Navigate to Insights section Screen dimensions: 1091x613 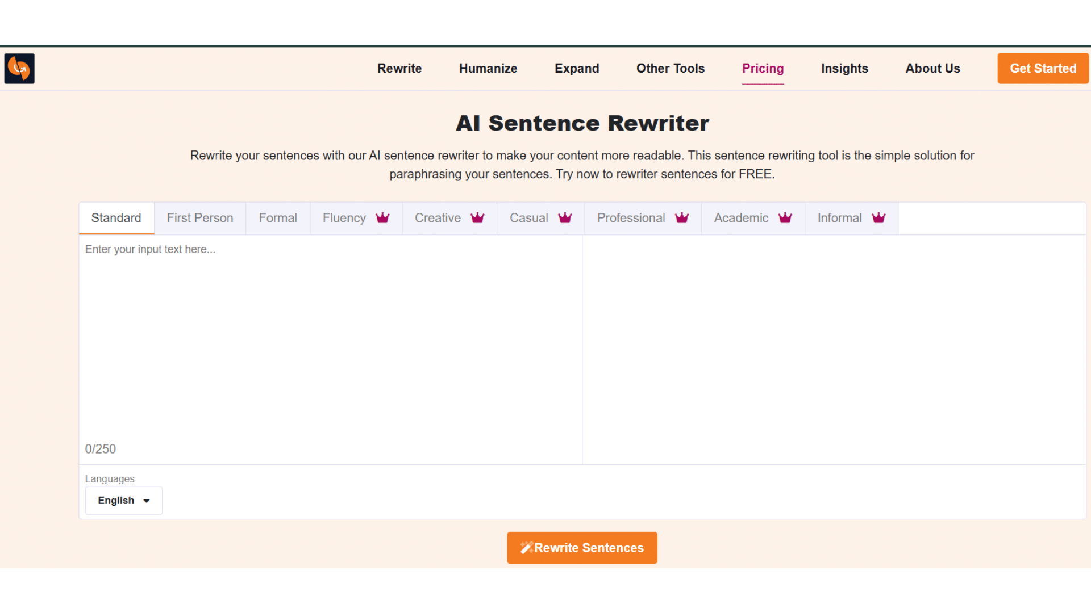click(844, 68)
